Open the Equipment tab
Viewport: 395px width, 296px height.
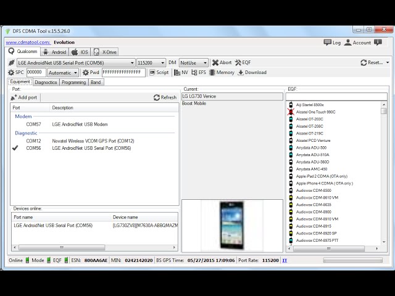pos(20,82)
